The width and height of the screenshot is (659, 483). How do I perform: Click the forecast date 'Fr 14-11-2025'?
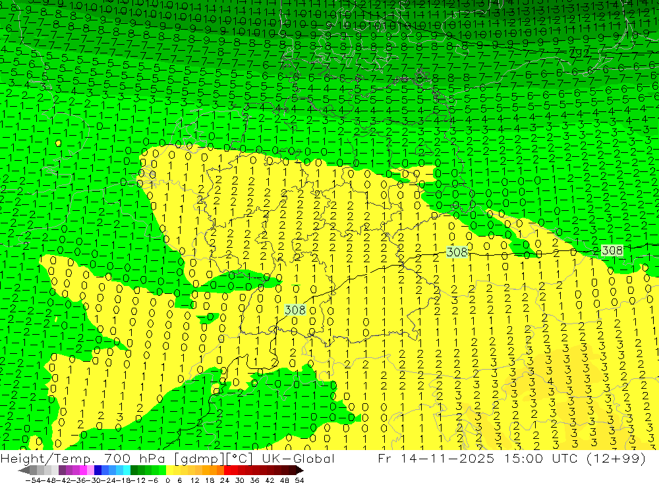436,458
